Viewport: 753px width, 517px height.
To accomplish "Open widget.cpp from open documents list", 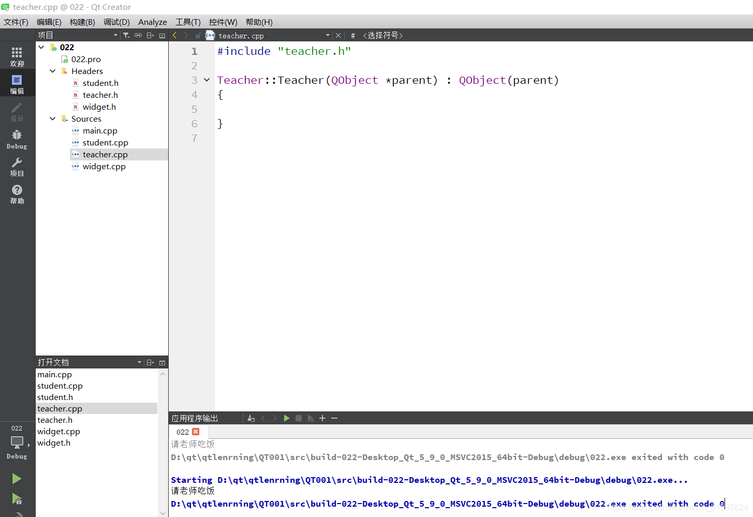I will point(97,431).
